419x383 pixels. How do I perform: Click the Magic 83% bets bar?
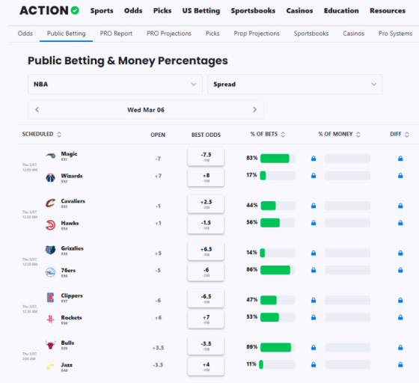tap(278, 159)
